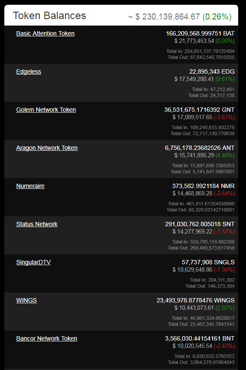This screenshot has width=246, height=370.
Task: Select the 3,566,030.44154161 BNT balance
Action: [200, 339]
